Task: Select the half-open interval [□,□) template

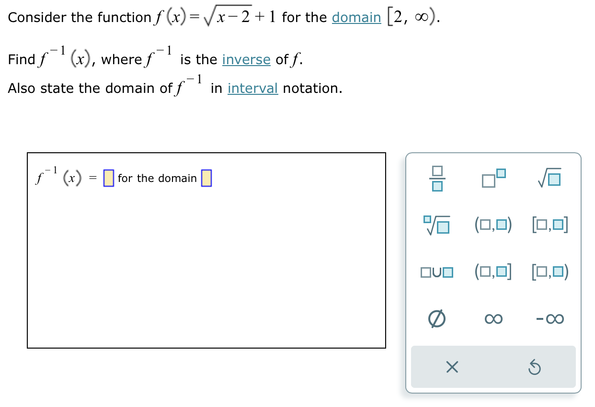Action: 549,272
